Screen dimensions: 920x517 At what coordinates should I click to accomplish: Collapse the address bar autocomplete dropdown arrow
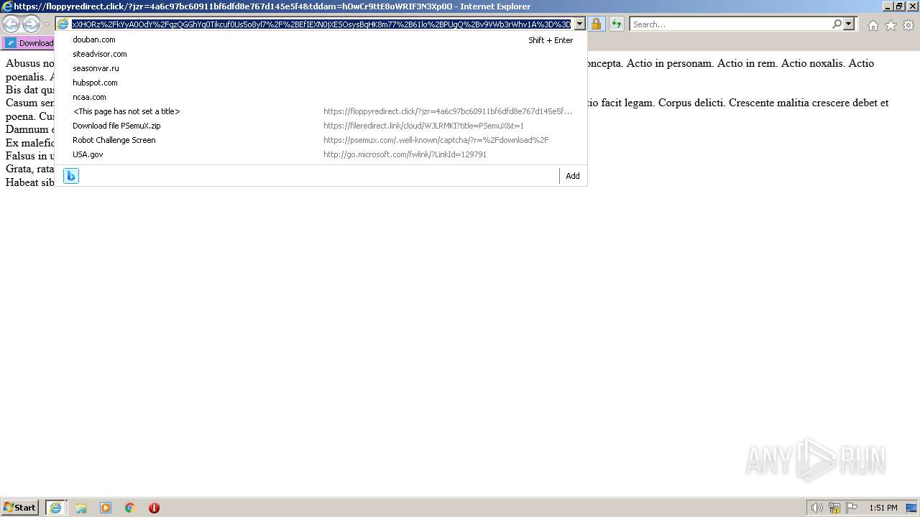[x=579, y=24]
